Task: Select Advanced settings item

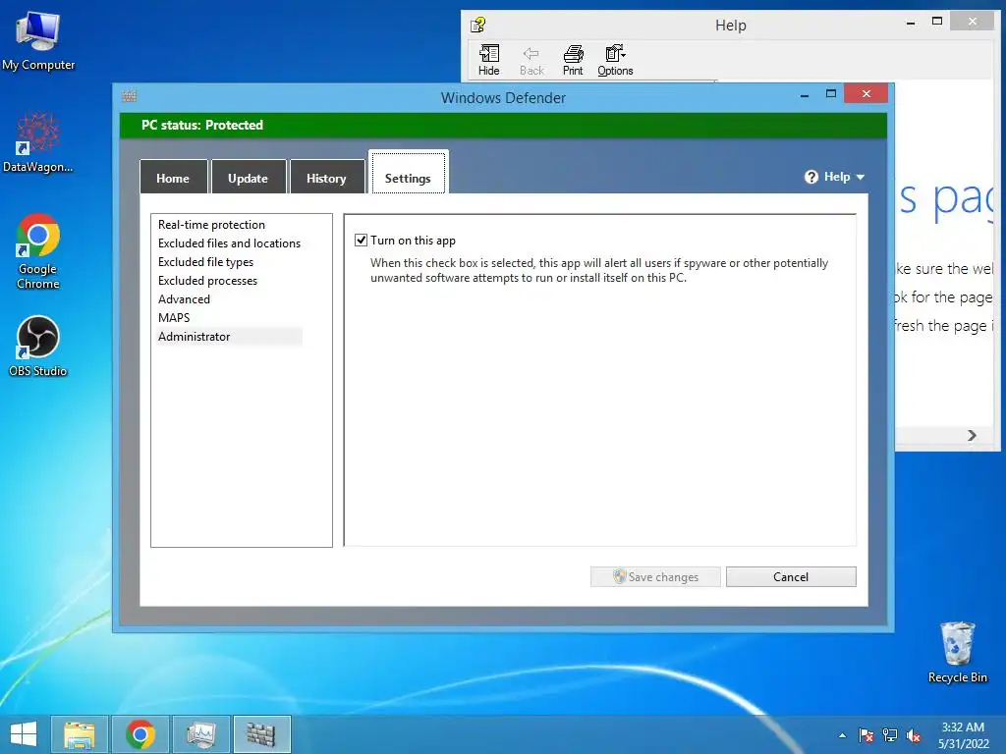Action: [x=184, y=298]
